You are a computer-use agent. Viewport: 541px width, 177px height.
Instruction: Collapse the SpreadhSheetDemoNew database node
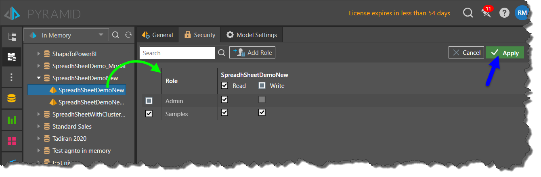click(39, 78)
